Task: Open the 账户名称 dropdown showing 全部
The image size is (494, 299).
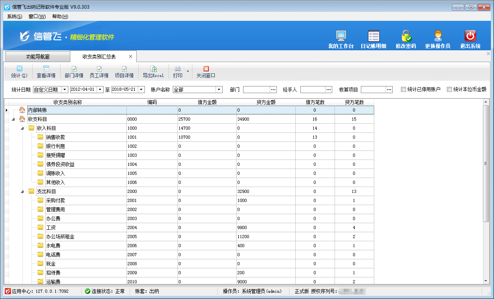Action: pos(219,90)
